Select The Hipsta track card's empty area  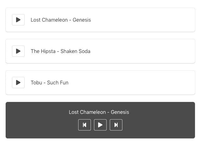pos(142,51)
